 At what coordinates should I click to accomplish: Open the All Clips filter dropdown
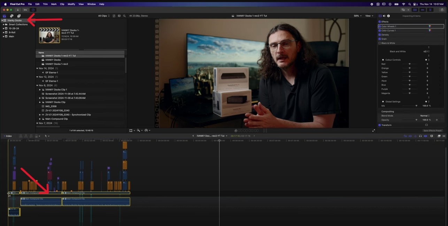click(104, 16)
